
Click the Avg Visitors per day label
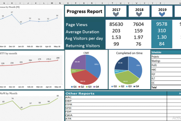84,38
